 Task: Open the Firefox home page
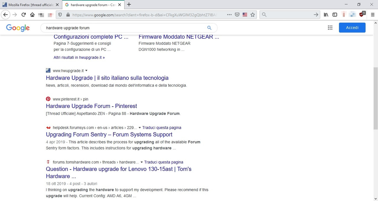click(32, 15)
